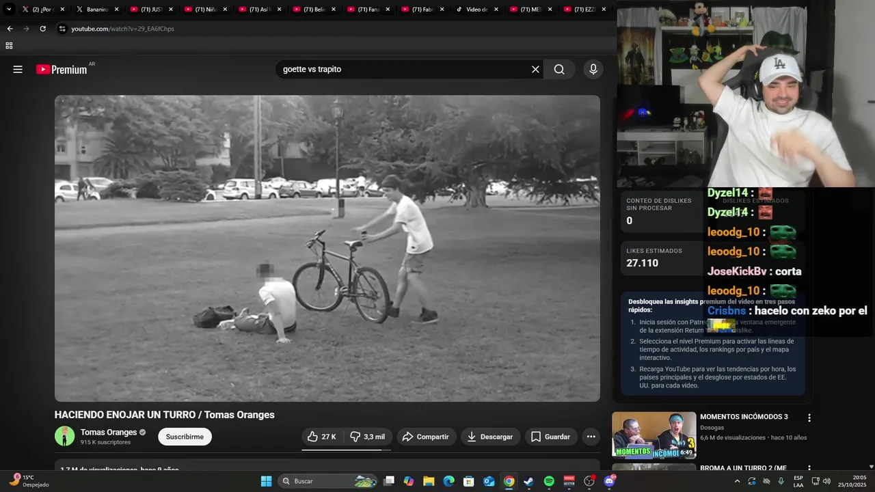
Task: Open more actions three-dot menu
Action: (x=591, y=437)
